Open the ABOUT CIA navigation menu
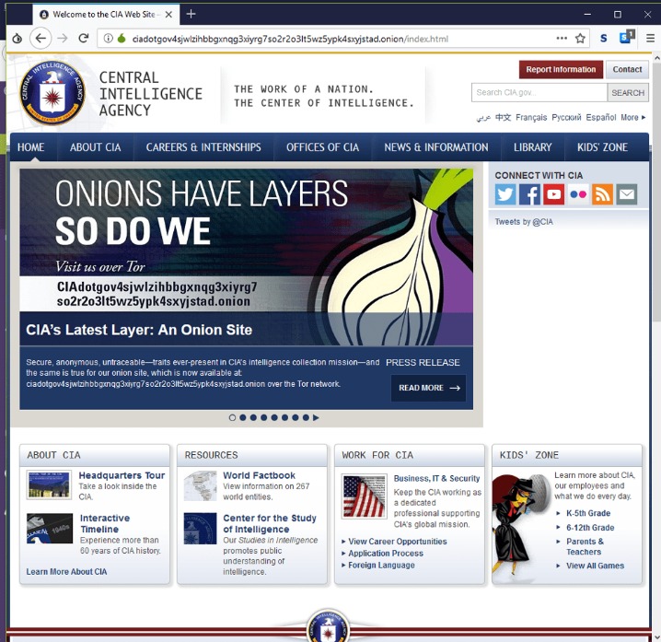Viewport: 661px width, 642px height. point(95,147)
